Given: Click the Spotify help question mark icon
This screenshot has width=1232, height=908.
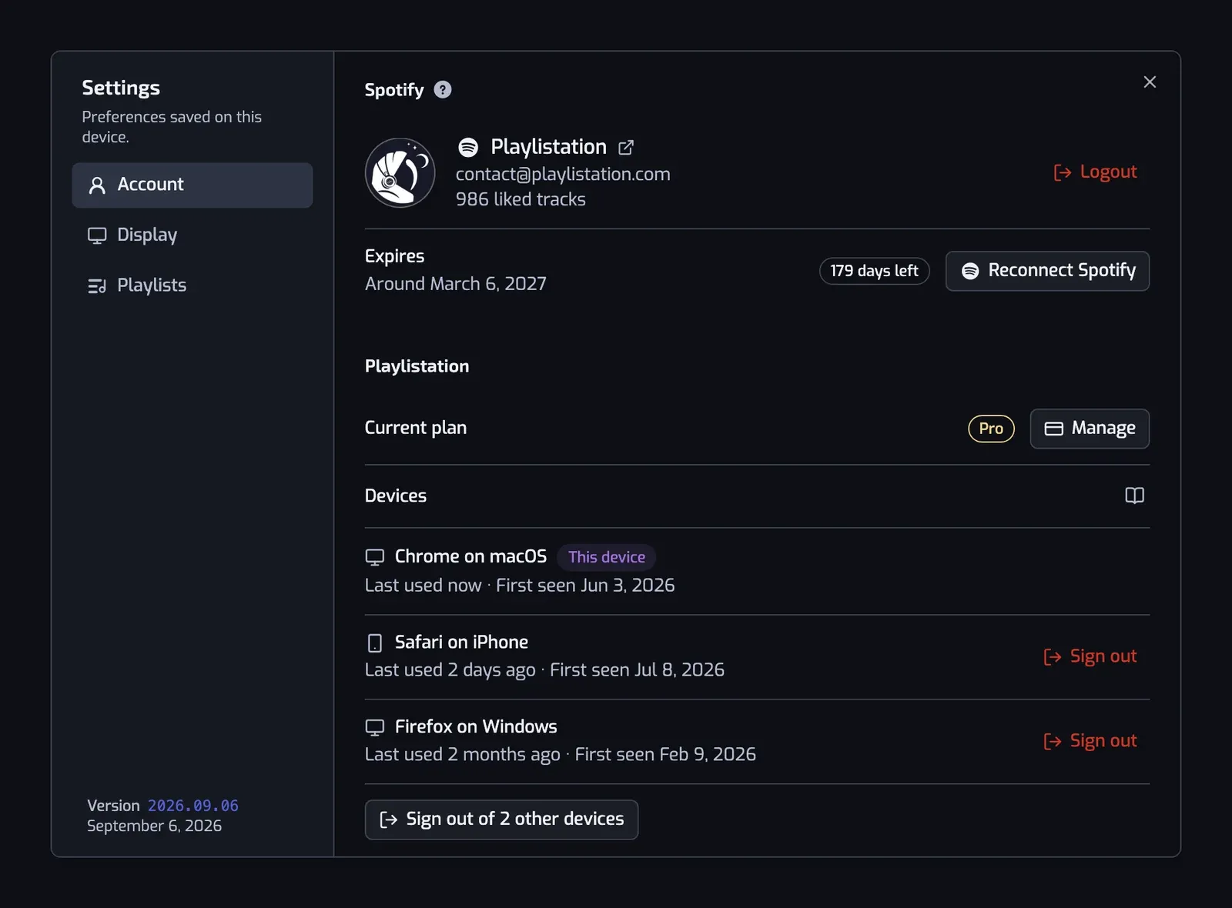Looking at the screenshot, I should coord(443,90).
